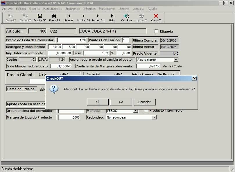Click the Puntos Fidelización field
The image size is (235, 172).
125,40
